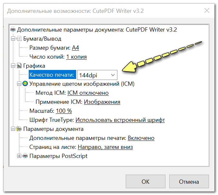This screenshot has width=218, height=195.
Task: Select the 'Применение ICM:' label
Action: point(59,102)
